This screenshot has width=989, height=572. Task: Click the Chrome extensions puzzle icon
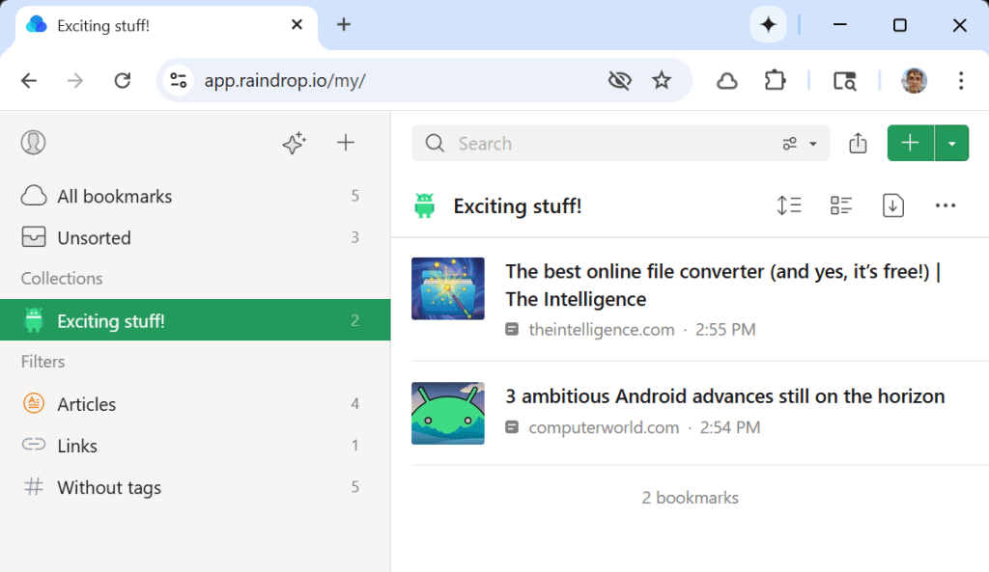(775, 81)
